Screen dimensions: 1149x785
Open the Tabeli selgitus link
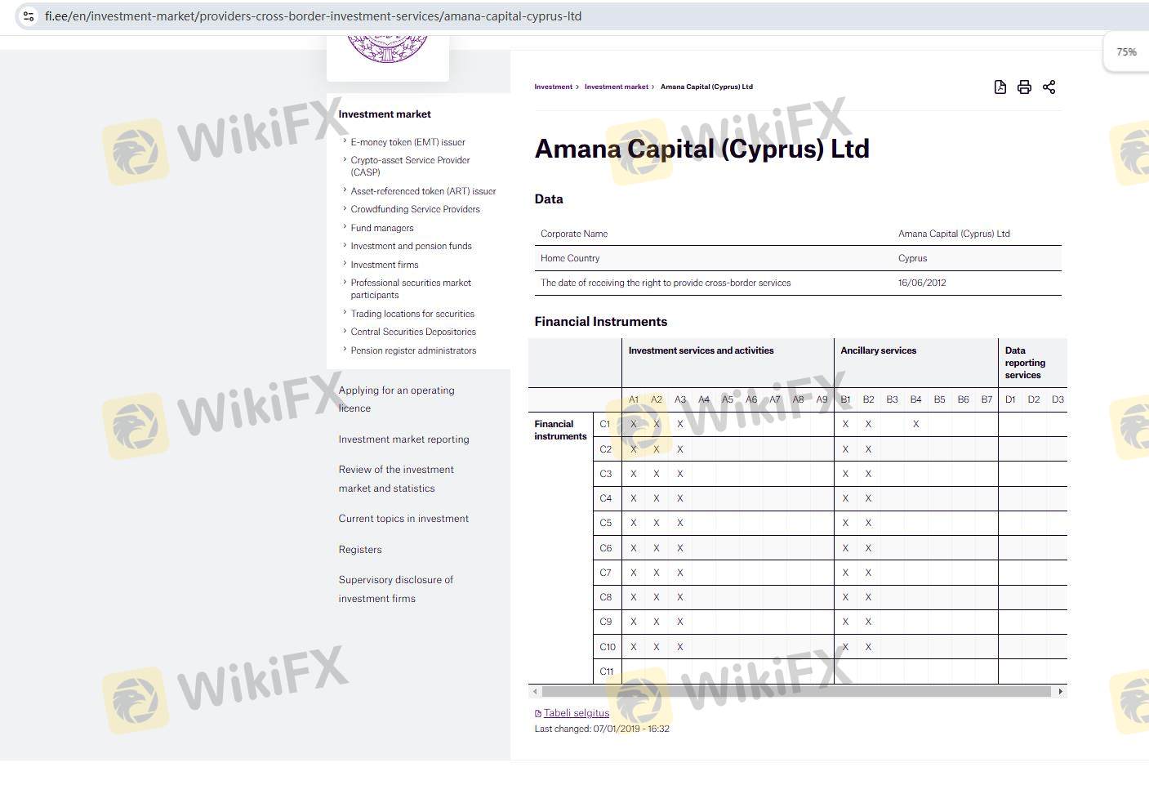click(576, 713)
